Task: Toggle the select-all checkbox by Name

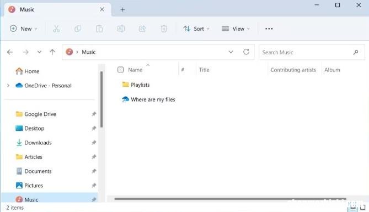Action: [120, 70]
